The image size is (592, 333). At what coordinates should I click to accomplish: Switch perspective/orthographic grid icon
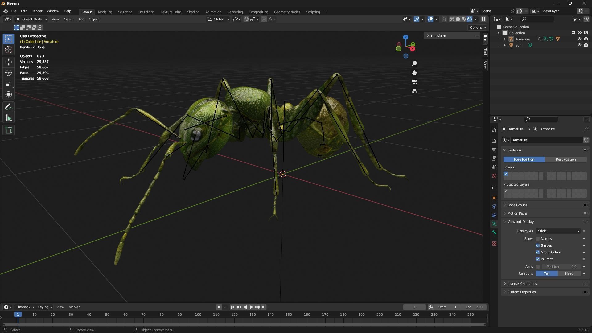pos(414,92)
